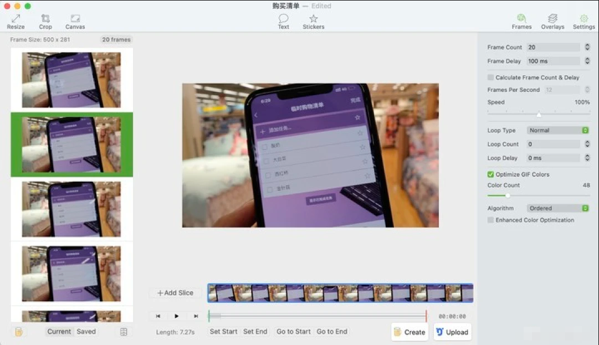The height and width of the screenshot is (345, 599).
Task: Show the Frames panel
Action: tap(521, 22)
